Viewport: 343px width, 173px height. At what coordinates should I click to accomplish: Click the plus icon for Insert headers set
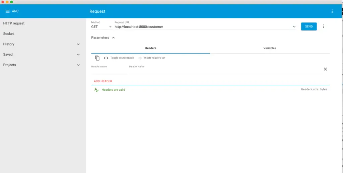coord(140,58)
